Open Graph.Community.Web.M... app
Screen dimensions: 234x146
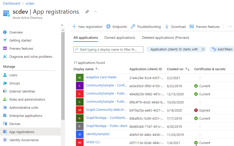106,110
